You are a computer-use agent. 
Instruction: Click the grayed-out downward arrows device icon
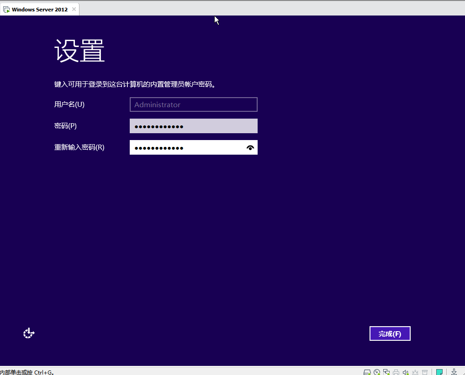click(415, 372)
